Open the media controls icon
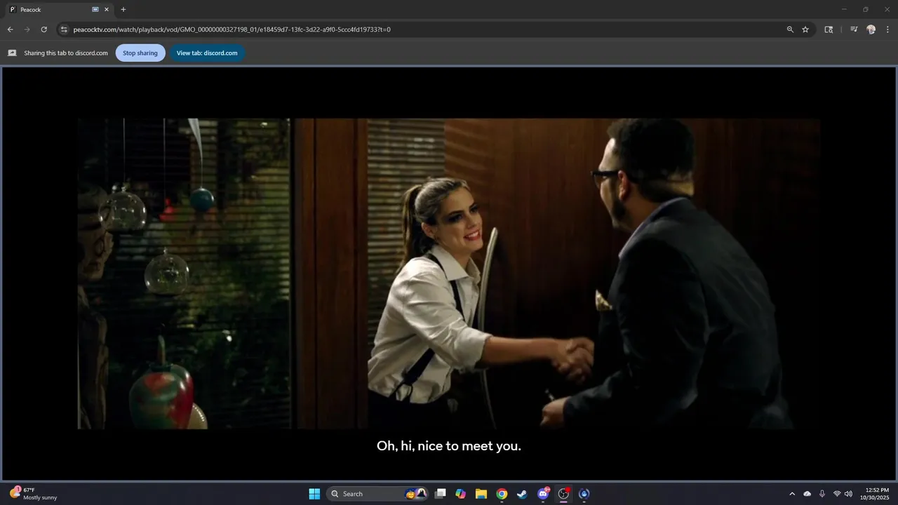 tap(854, 29)
